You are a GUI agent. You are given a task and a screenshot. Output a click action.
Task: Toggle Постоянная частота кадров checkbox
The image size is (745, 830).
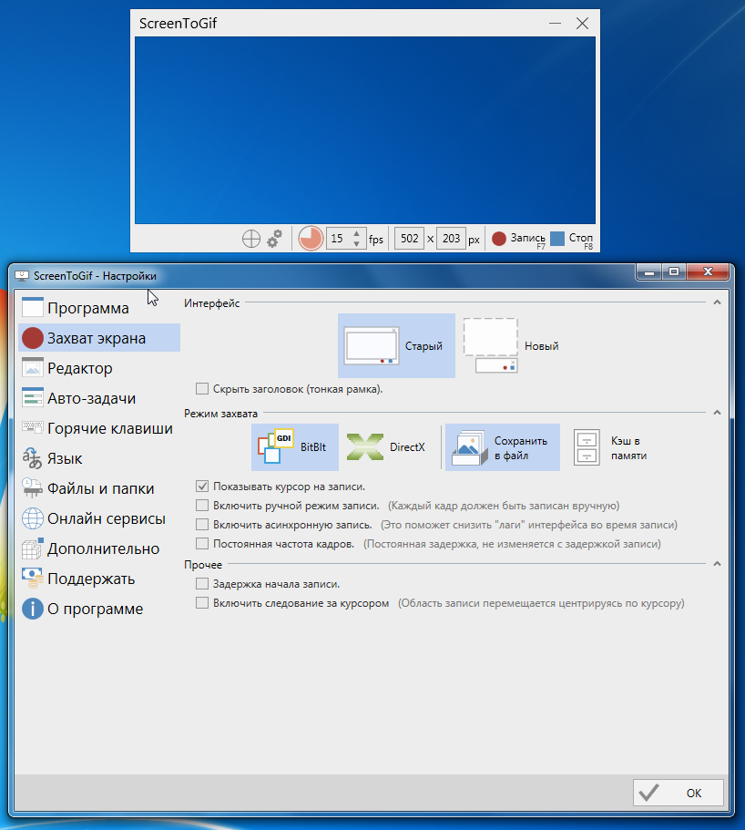point(201,543)
